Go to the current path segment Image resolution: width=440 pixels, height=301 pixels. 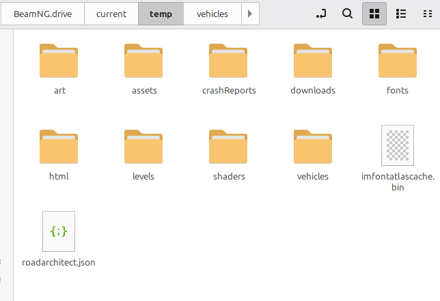(111, 14)
